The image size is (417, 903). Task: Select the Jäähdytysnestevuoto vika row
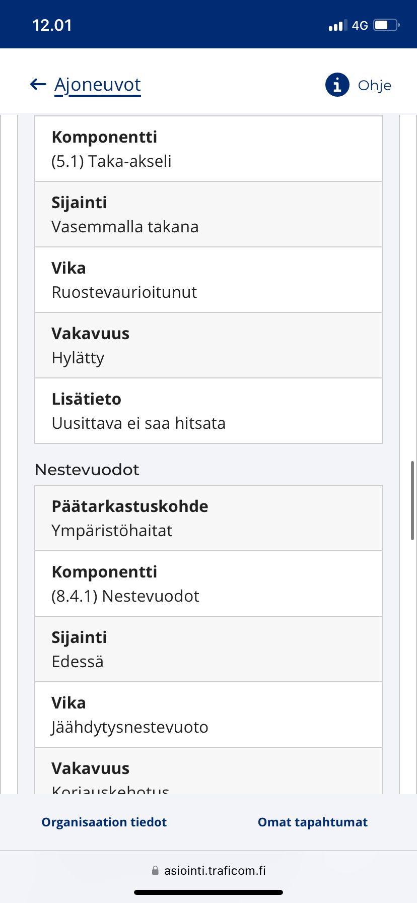pos(208,715)
